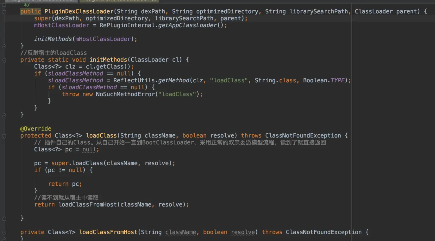Click the fold end marker at the constructor's closing brace
Image resolution: width=435 pixels, height=241 pixels.
4,46
